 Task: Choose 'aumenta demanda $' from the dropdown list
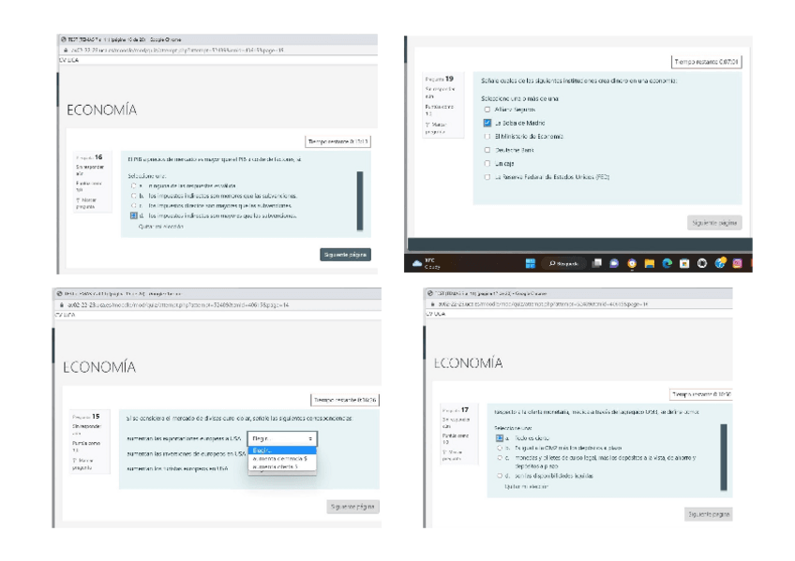[282, 459]
